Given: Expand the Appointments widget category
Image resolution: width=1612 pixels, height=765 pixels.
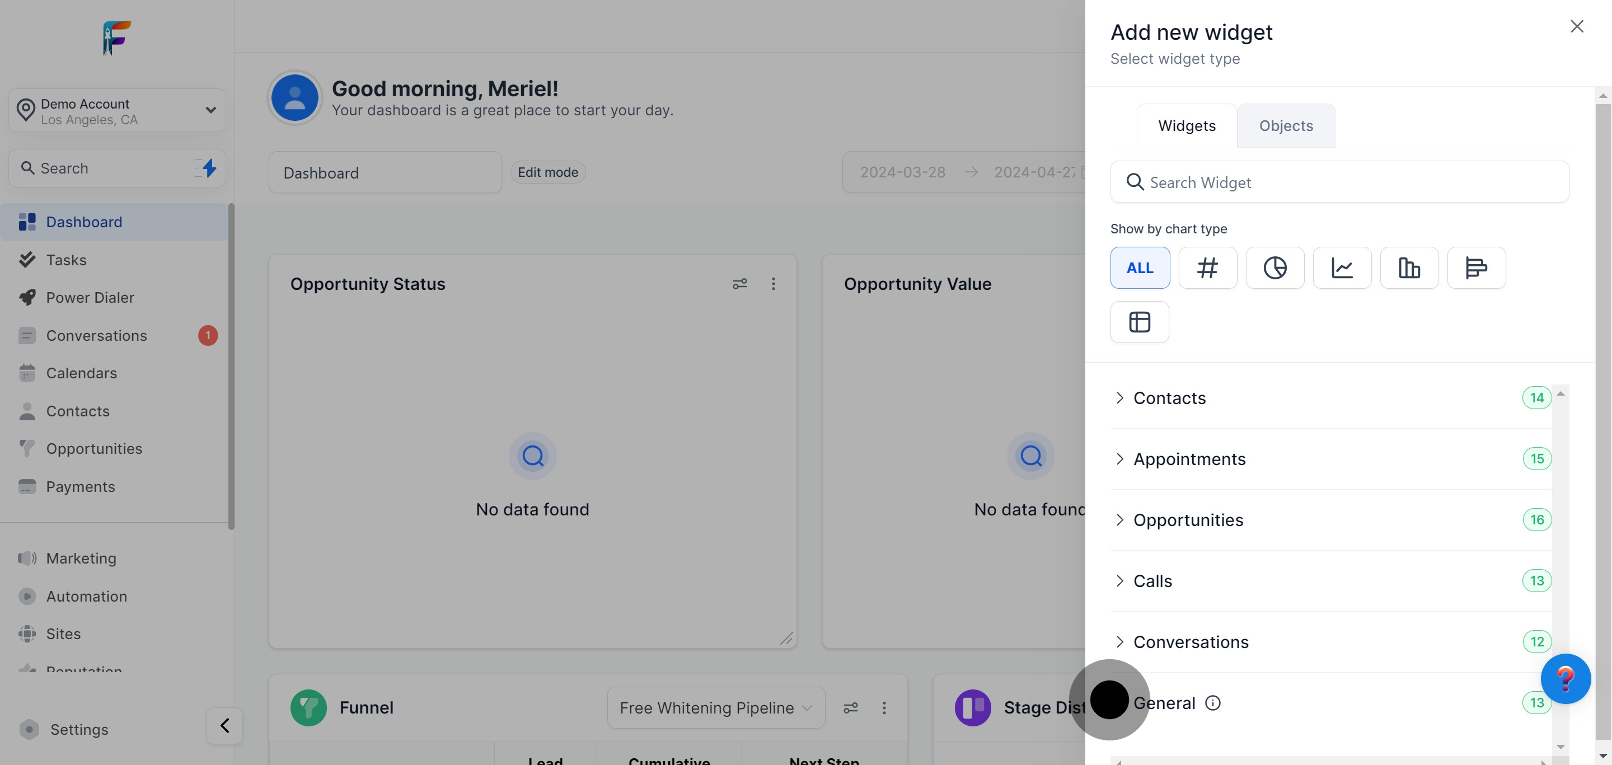Looking at the screenshot, I should tap(1189, 459).
